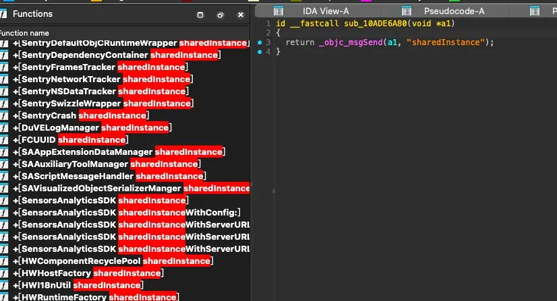Click the return keyword on line 3
Image resolution: width=557 pixels, height=301 pixels.
[x=300, y=42]
